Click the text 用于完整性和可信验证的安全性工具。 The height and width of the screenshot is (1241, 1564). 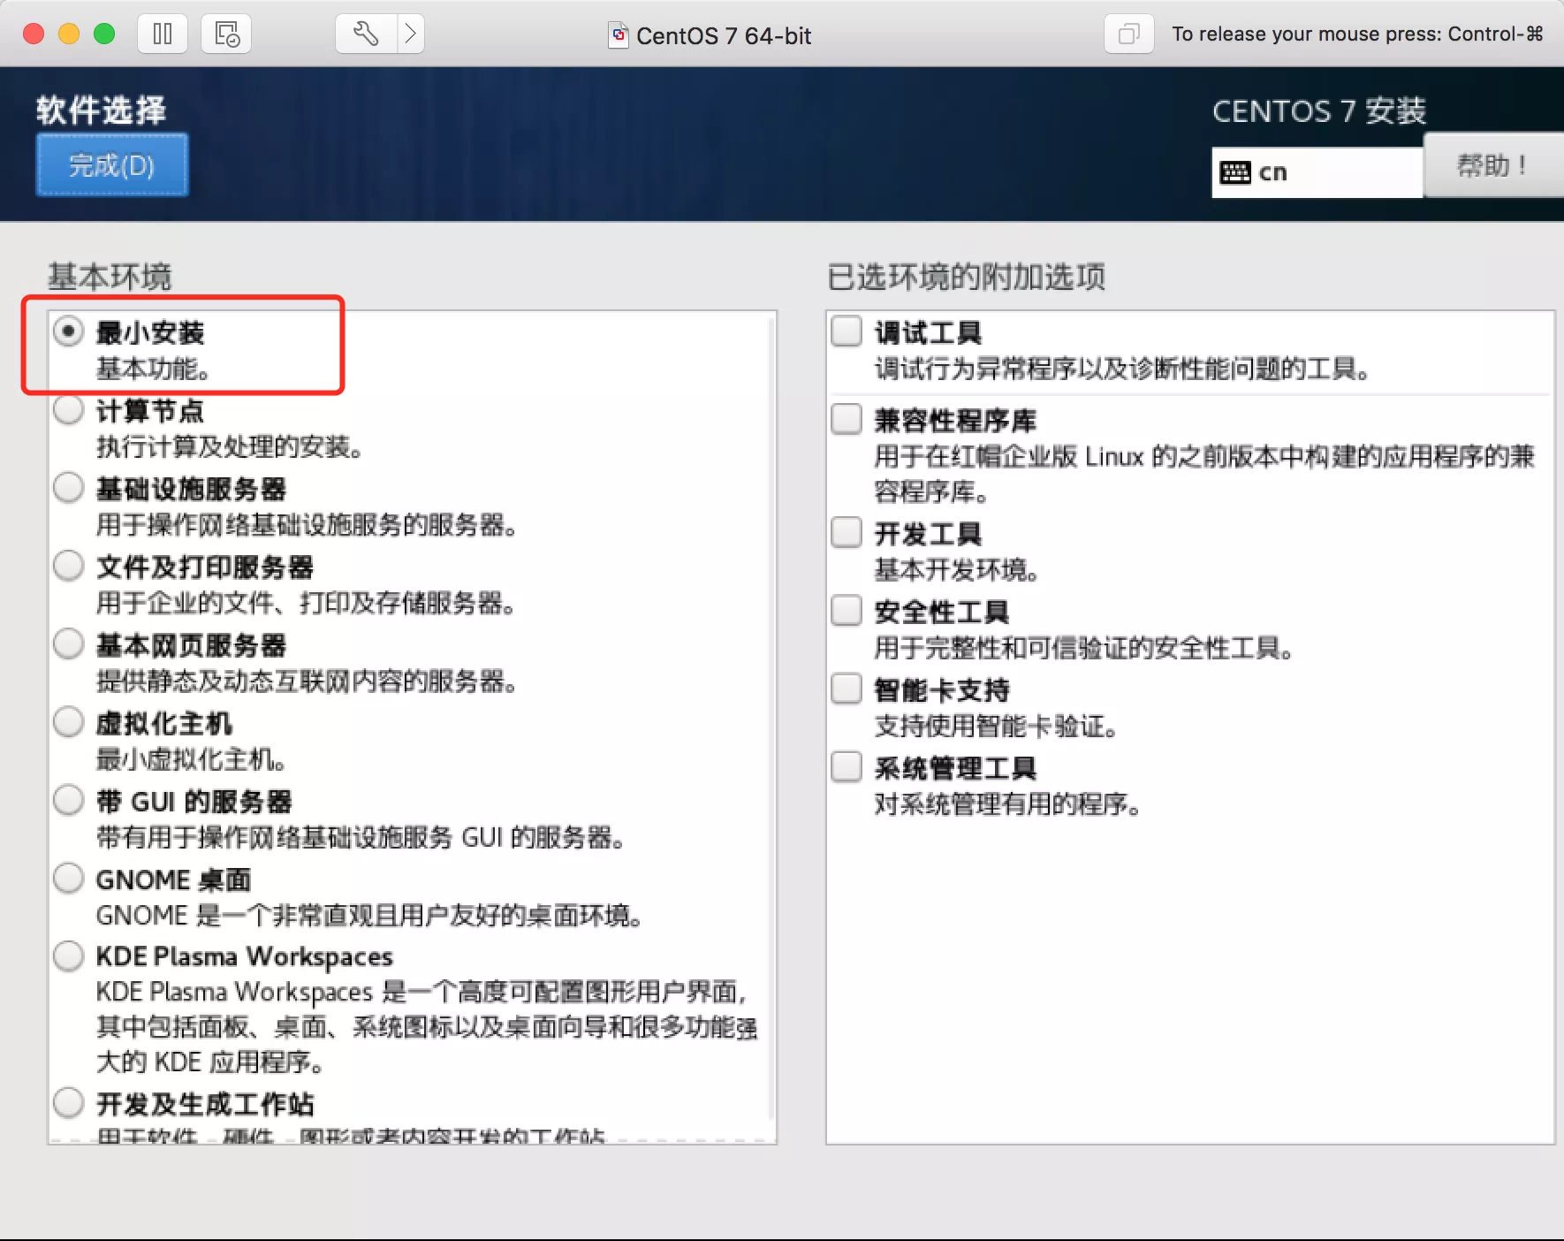(1084, 649)
